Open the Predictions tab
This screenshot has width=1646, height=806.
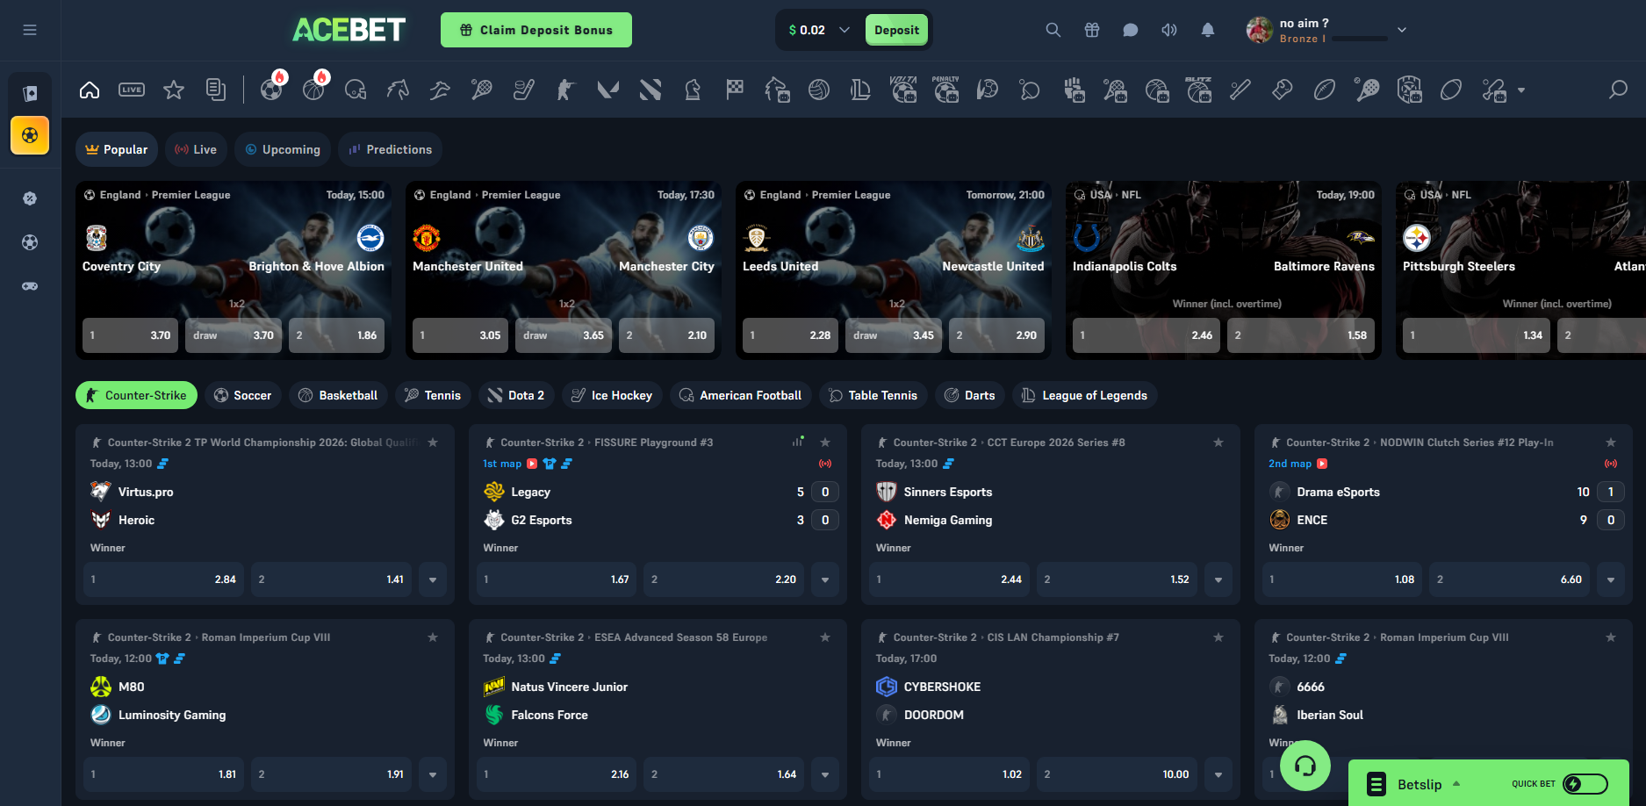coord(390,149)
